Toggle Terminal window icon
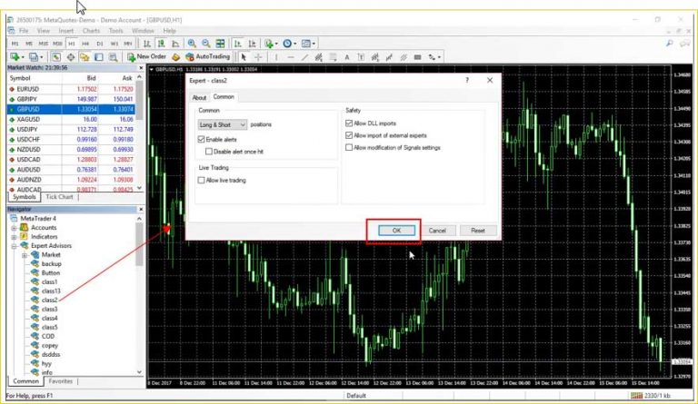Screen dimensions: 698x404 (x=99, y=57)
